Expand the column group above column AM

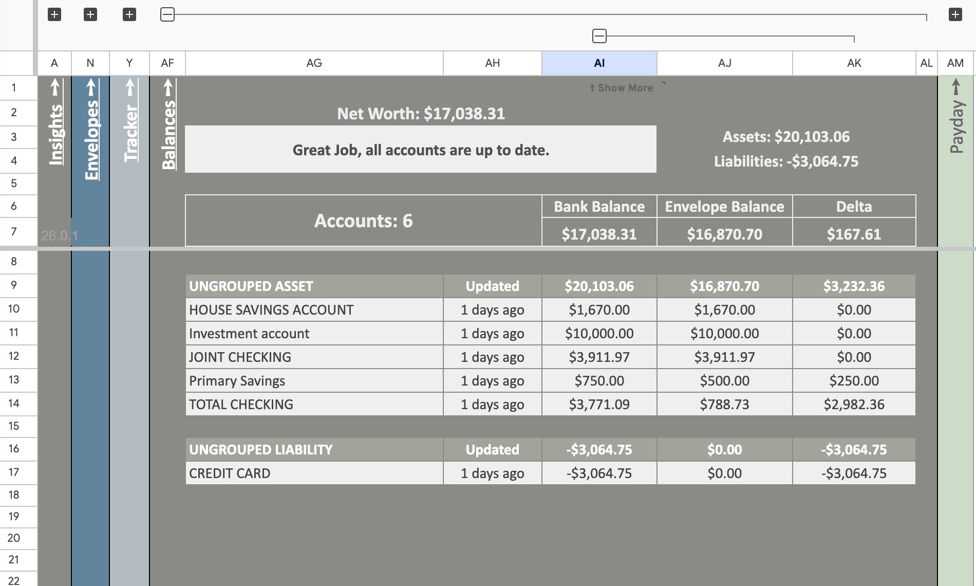point(955,14)
